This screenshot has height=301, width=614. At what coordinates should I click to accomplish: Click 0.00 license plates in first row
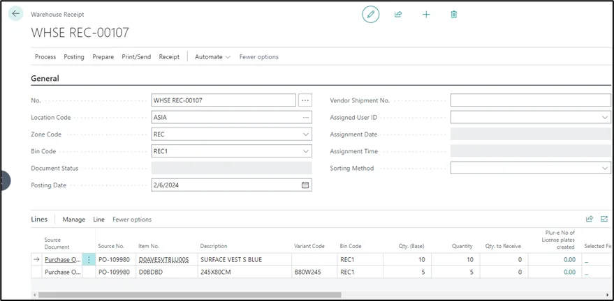(x=569, y=260)
